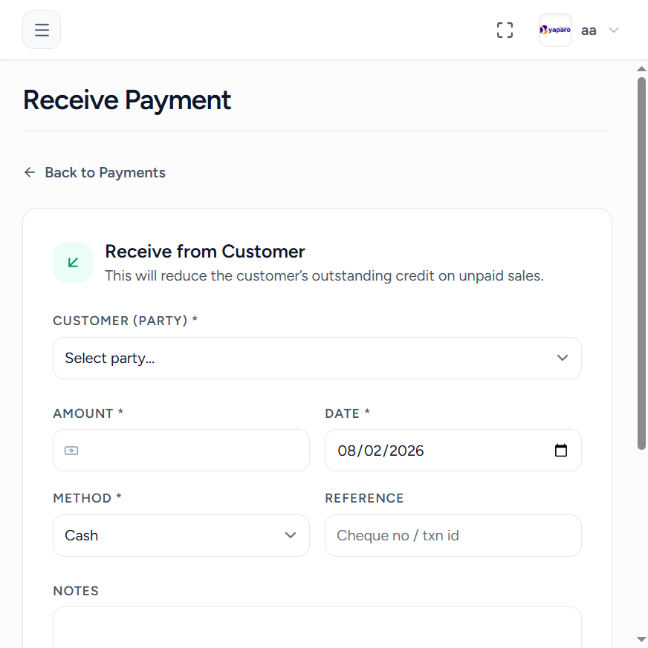Screen dimensions: 648x648
Task: Open the Select party dropdown
Action: point(317,358)
